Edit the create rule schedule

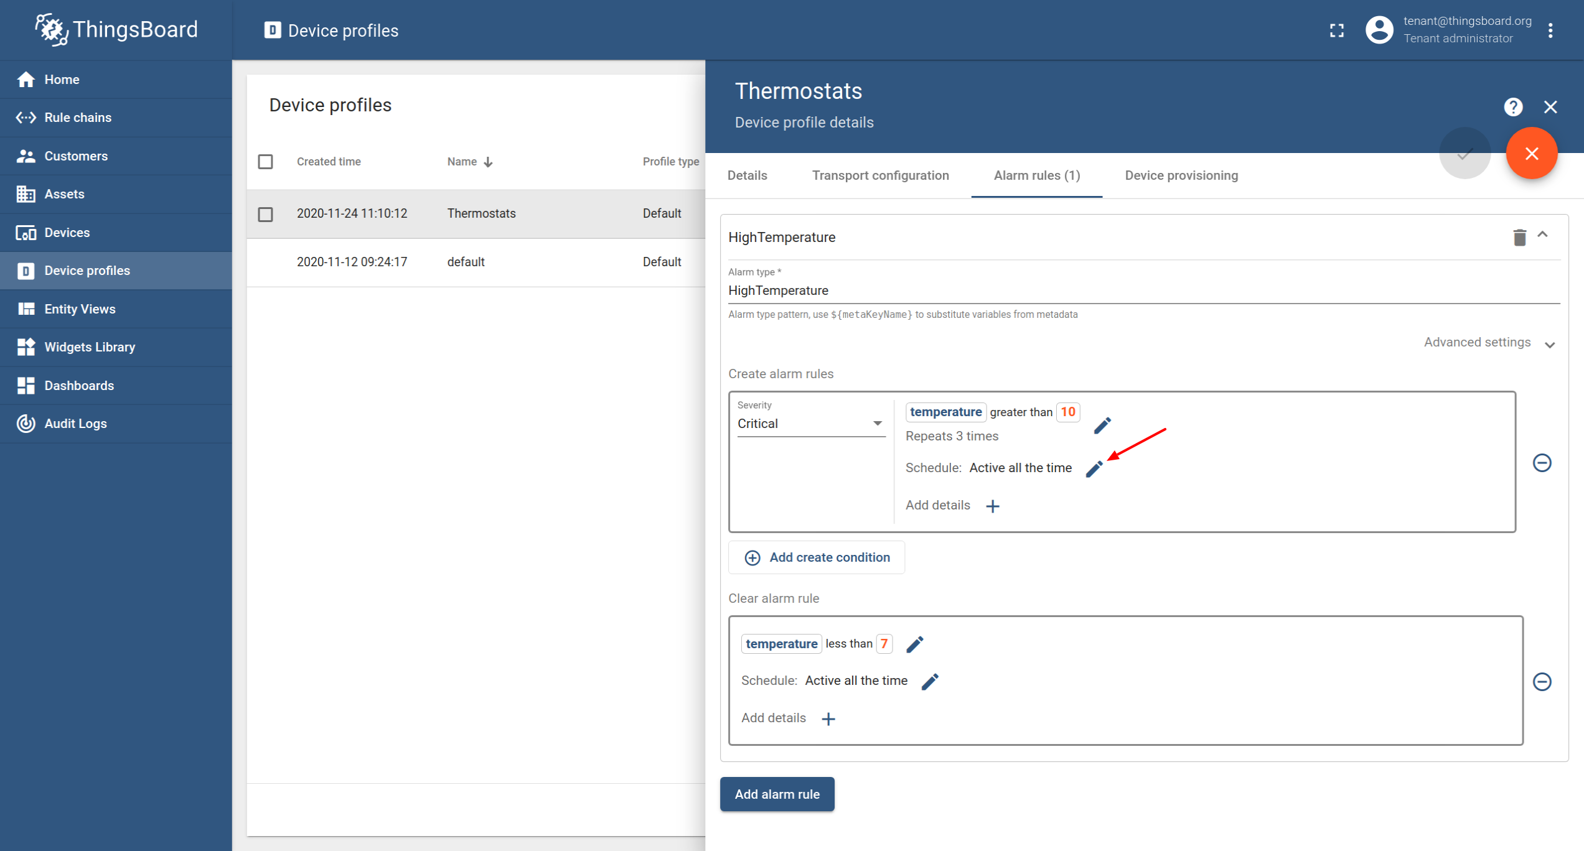point(1094,469)
